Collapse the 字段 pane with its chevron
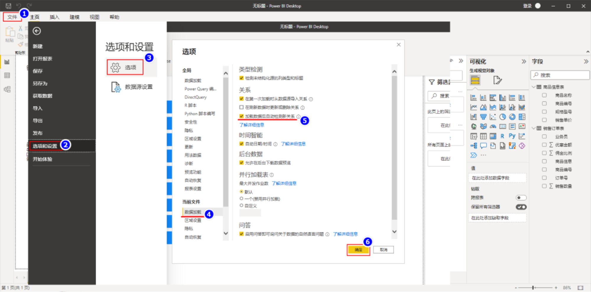591x292 pixels. [586, 61]
